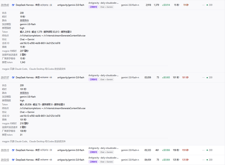Image resolution: width=225 pixels, height=165 pixels.
Task: Click the Token line starting 输入 85,856
Action: (x=42, y=104)
